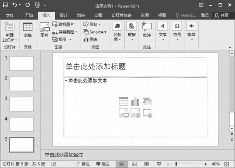Screen dimensions: 235x168
Task: Toggle the 批注 comments pane in status bar
Action: [x=103, y=164]
